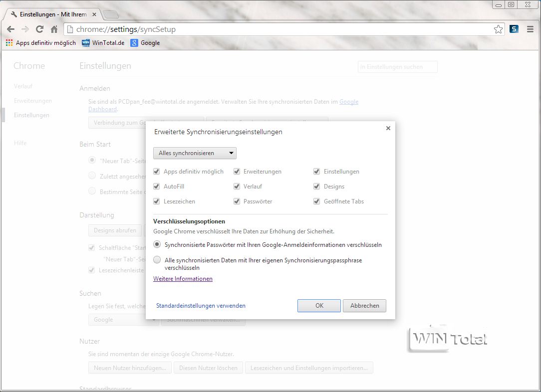
Task: Click the In Einstellungen suchen field
Action: [x=397, y=67]
